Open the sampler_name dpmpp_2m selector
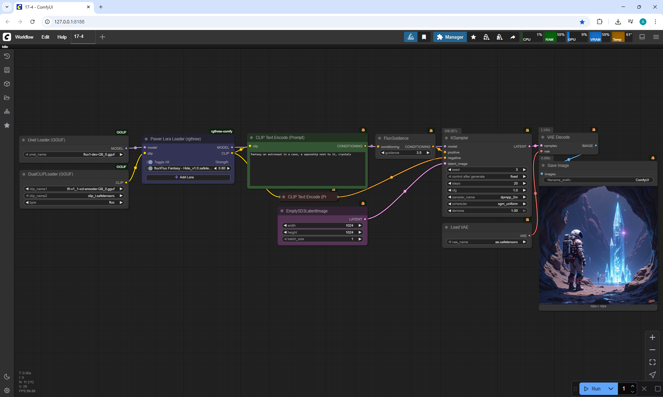 [487, 197]
